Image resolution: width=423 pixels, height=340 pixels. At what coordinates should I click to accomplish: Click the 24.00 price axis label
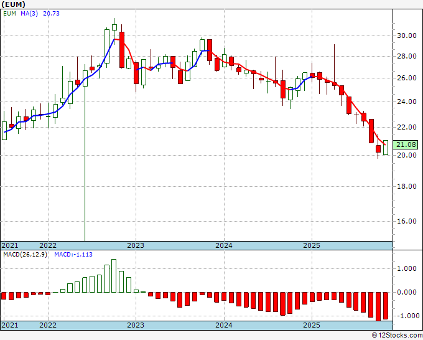coord(407,102)
